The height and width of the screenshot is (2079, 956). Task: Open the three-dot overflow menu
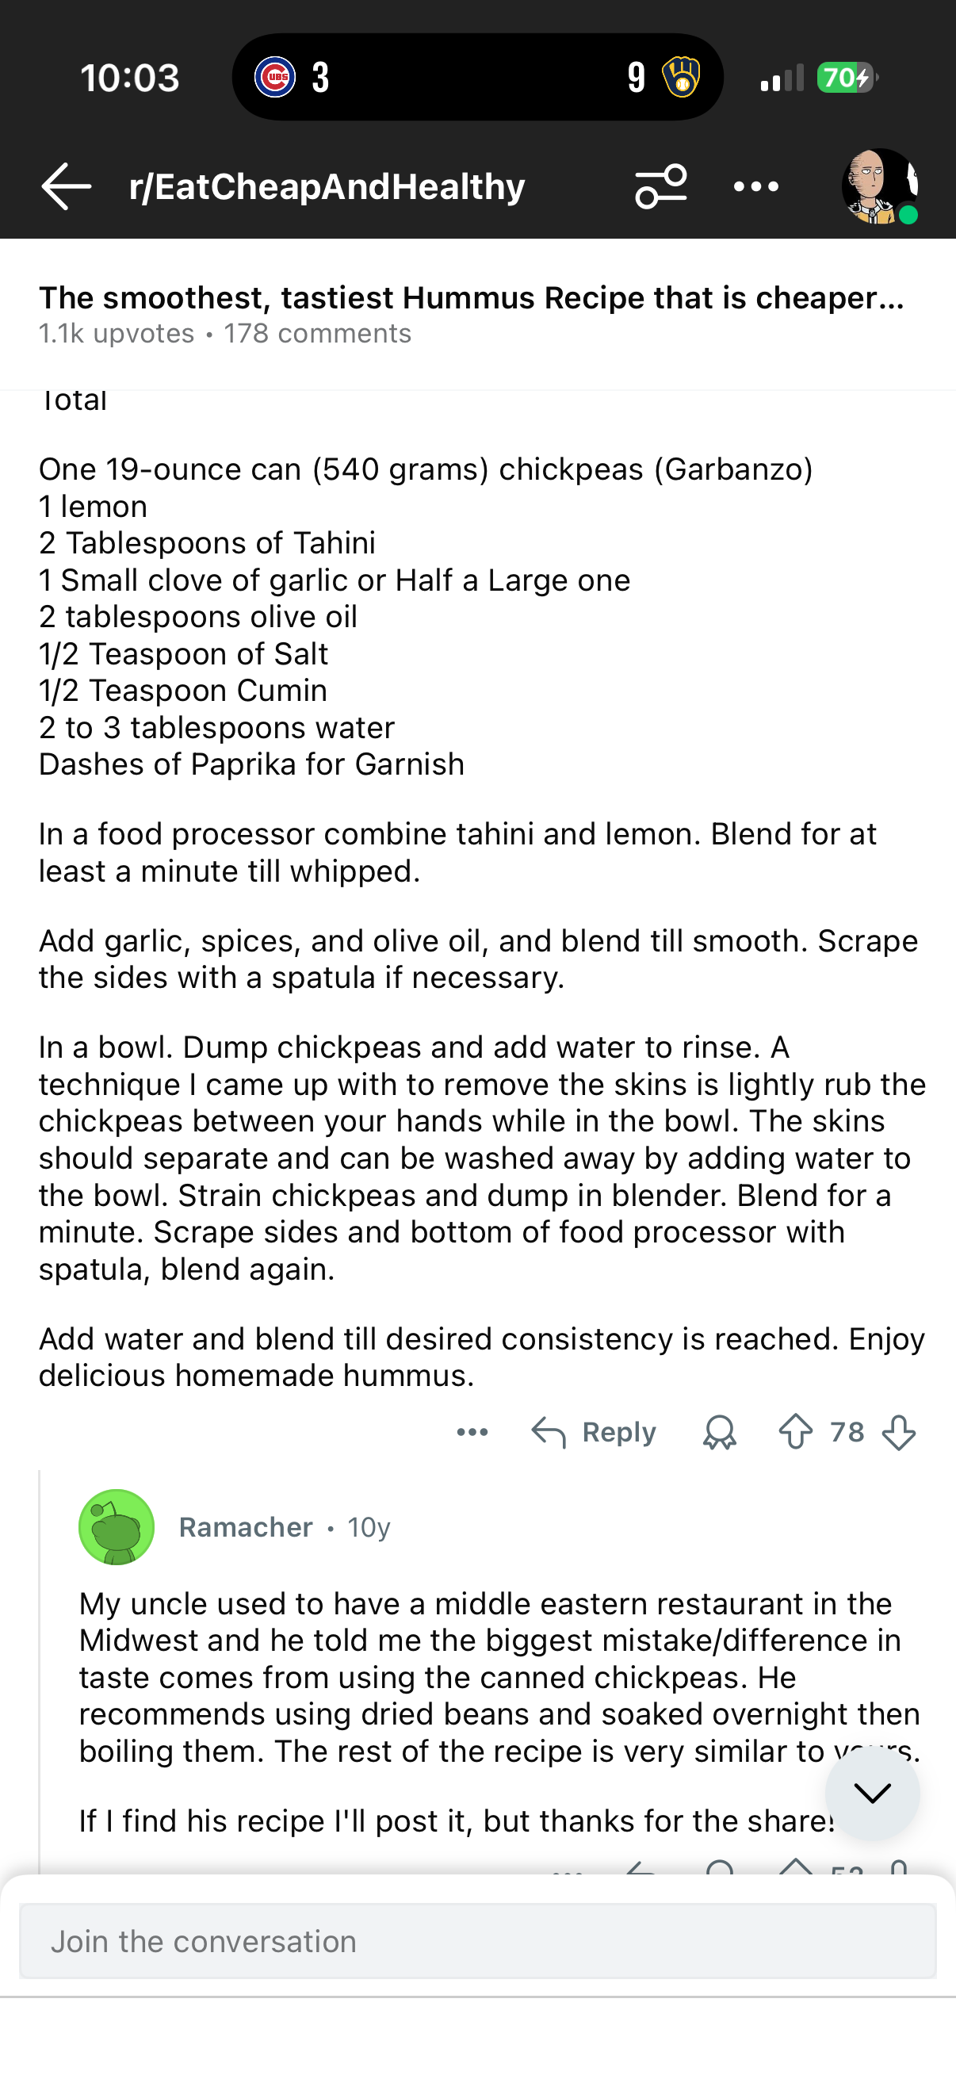[756, 186]
